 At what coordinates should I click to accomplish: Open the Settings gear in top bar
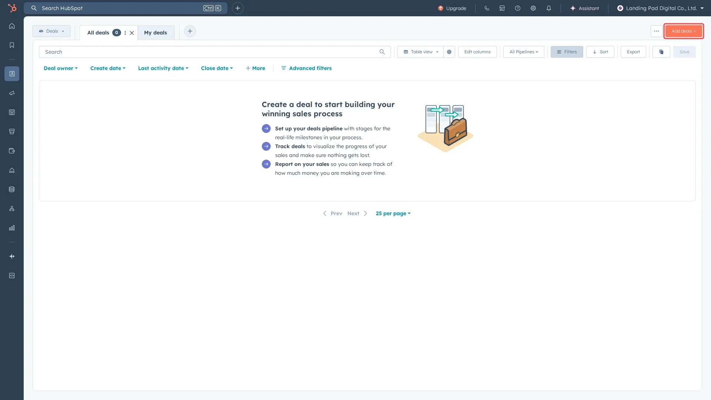coord(533,8)
